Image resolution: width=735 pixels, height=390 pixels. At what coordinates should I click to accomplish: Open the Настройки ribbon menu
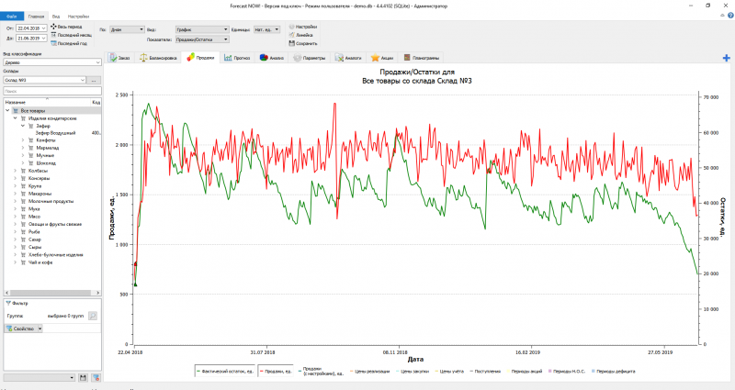(x=79, y=17)
